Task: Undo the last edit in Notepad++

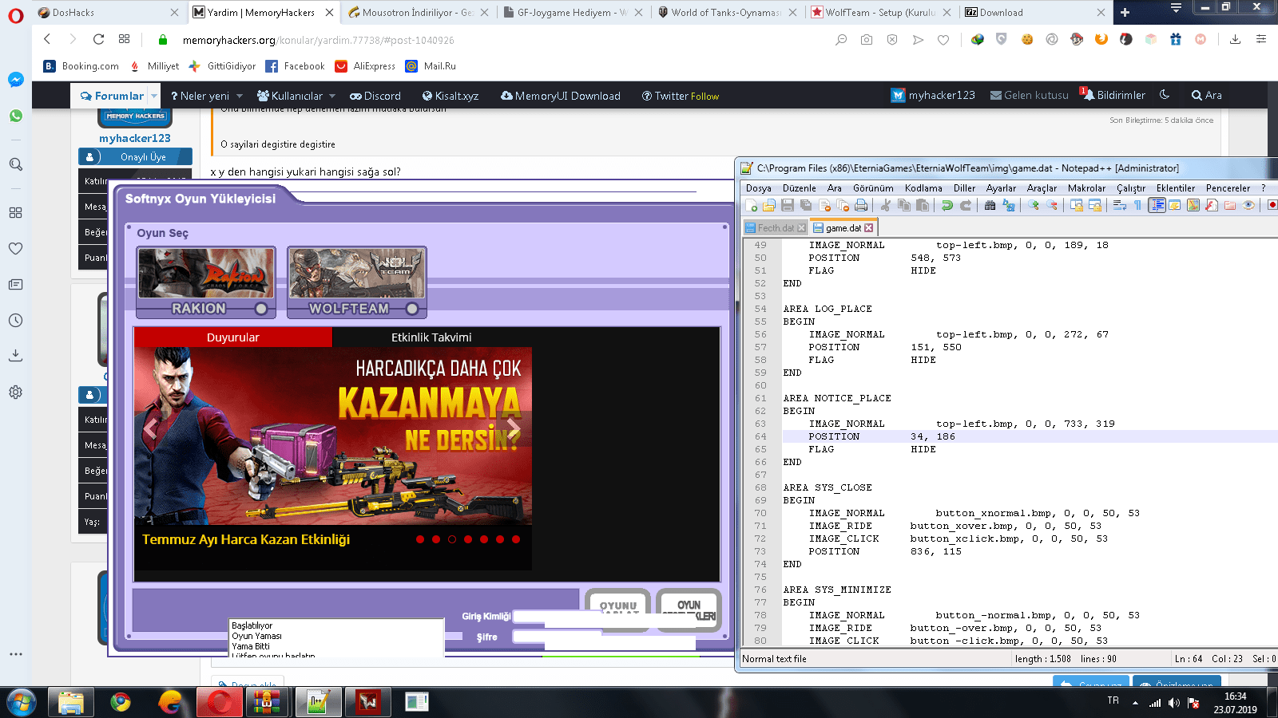Action: pos(947,206)
